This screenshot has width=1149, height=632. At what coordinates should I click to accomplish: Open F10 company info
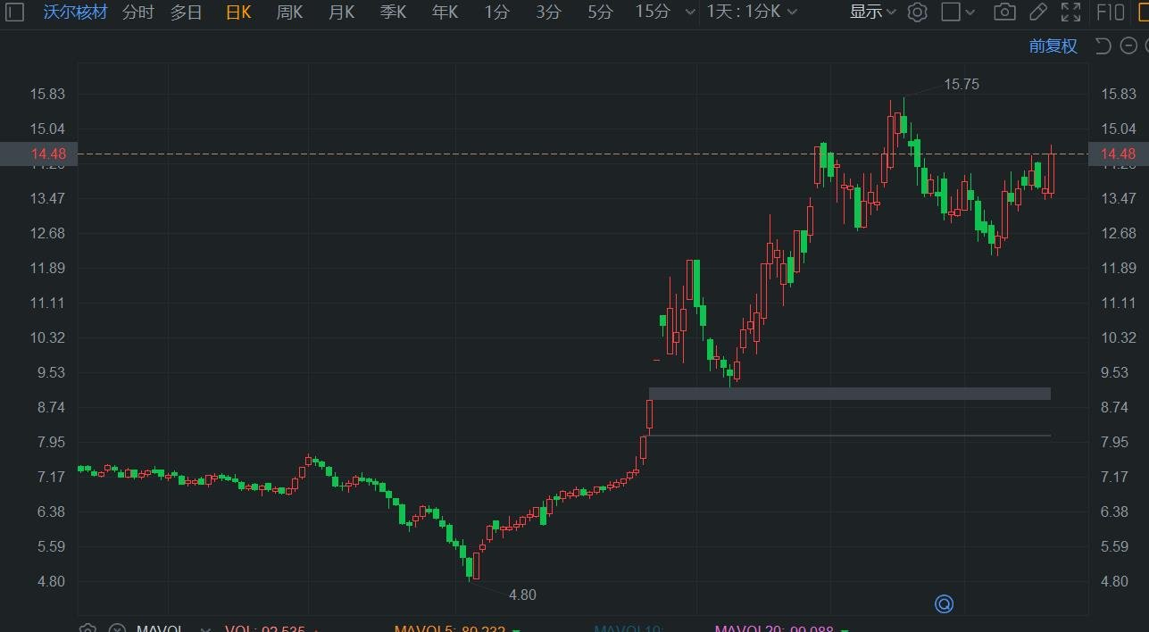1110,12
